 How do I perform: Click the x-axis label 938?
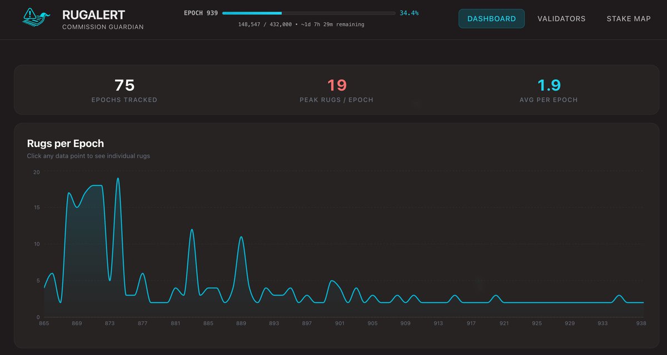(641, 323)
